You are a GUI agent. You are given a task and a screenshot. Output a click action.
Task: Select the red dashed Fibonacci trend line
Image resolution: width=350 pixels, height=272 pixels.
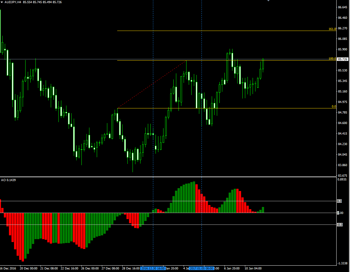point(152,84)
